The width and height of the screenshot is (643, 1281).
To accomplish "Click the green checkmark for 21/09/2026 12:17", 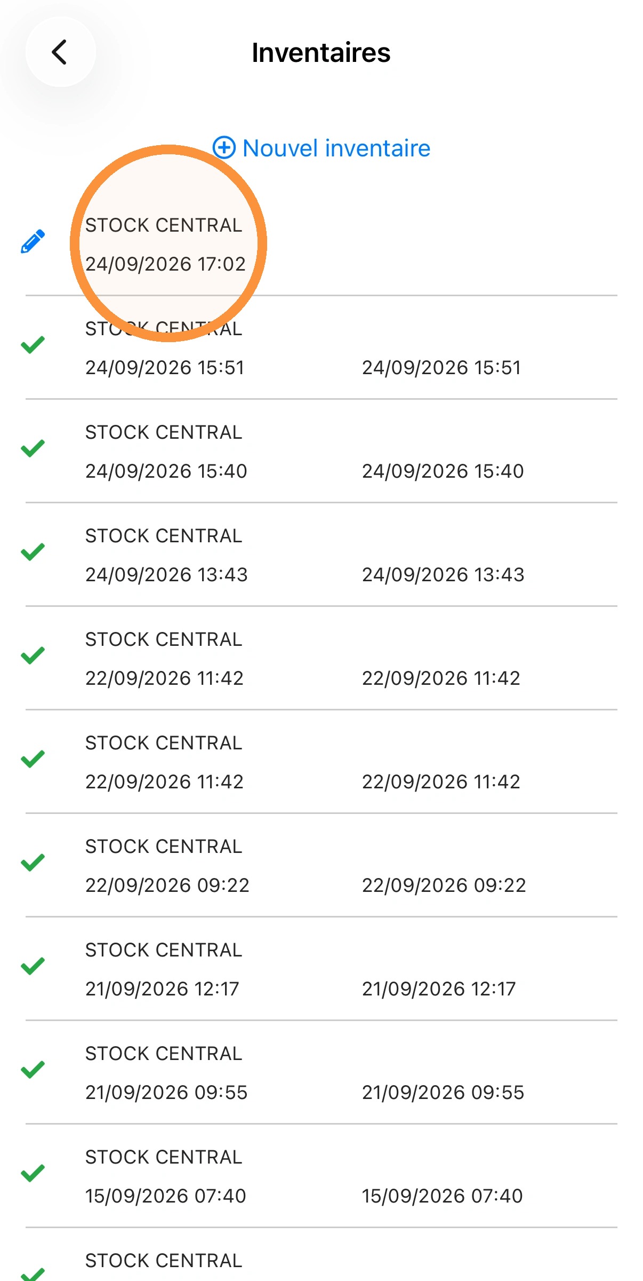I will [33, 966].
